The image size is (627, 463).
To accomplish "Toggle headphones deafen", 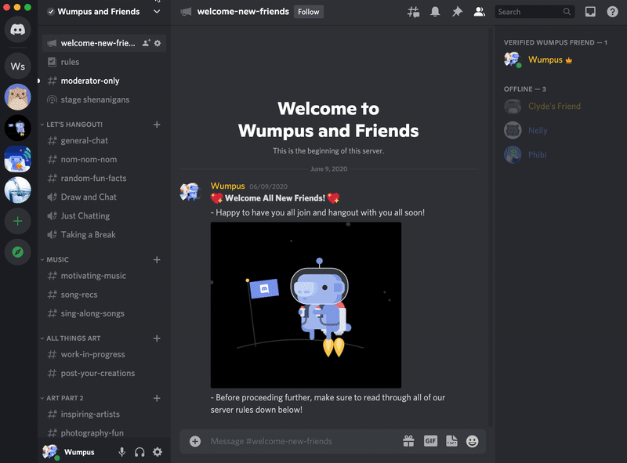I will [140, 452].
